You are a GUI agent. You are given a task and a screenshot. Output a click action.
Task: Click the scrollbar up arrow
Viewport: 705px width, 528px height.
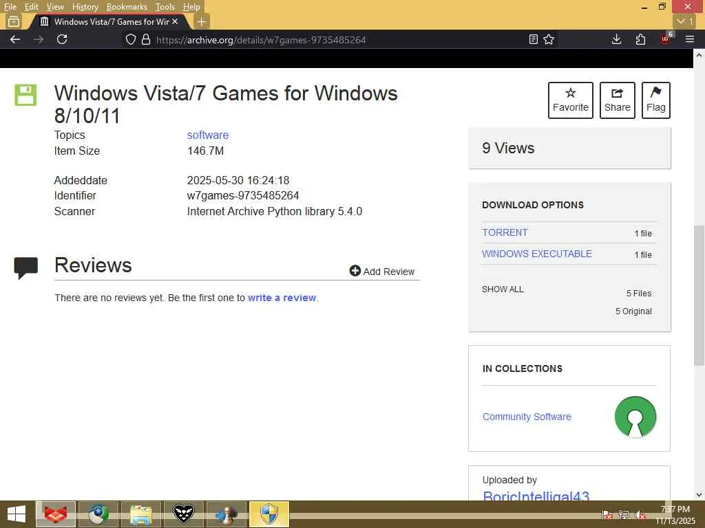[699, 55]
